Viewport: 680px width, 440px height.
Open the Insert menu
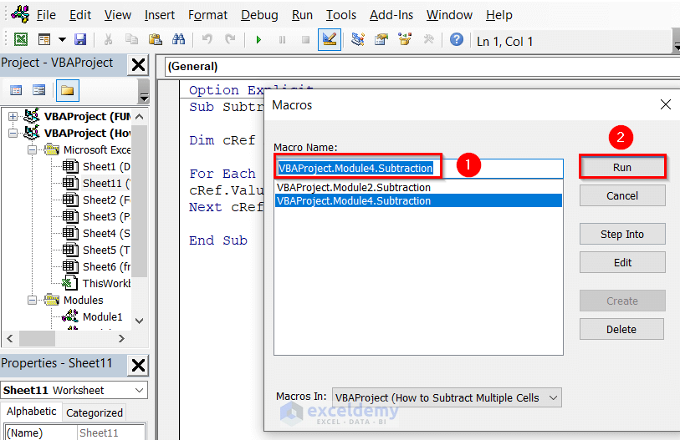(160, 15)
